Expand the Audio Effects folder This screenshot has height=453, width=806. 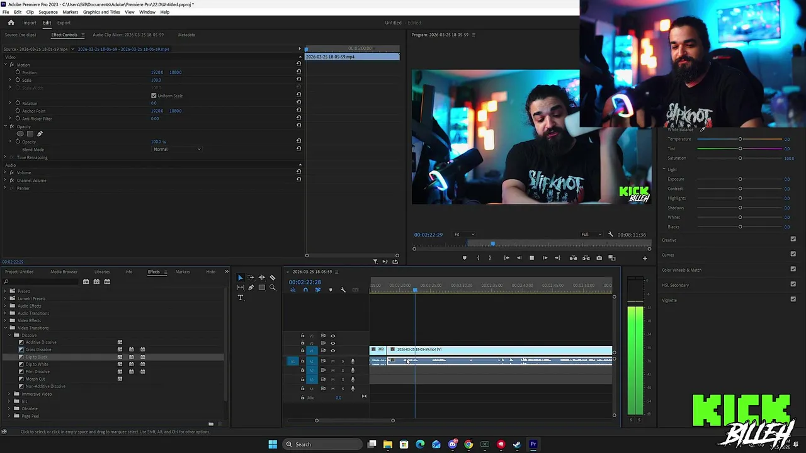[x=6, y=306]
